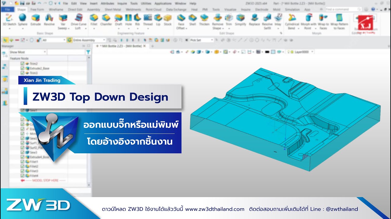The width and height of the screenshot is (391, 219).
Task: Toggle the Fillet1 feature checkbox
Action: point(22,162)
